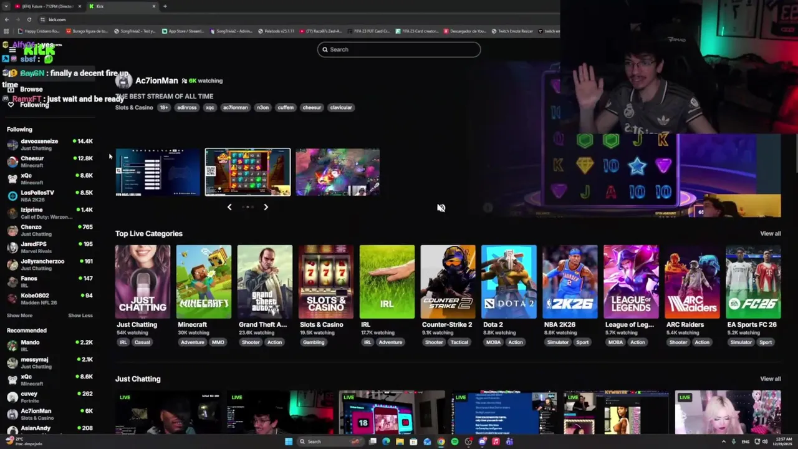Viewport: 798px width, 449px height.
Task: Open the EA Sports FC 26 category card
Action: point(753,282)
